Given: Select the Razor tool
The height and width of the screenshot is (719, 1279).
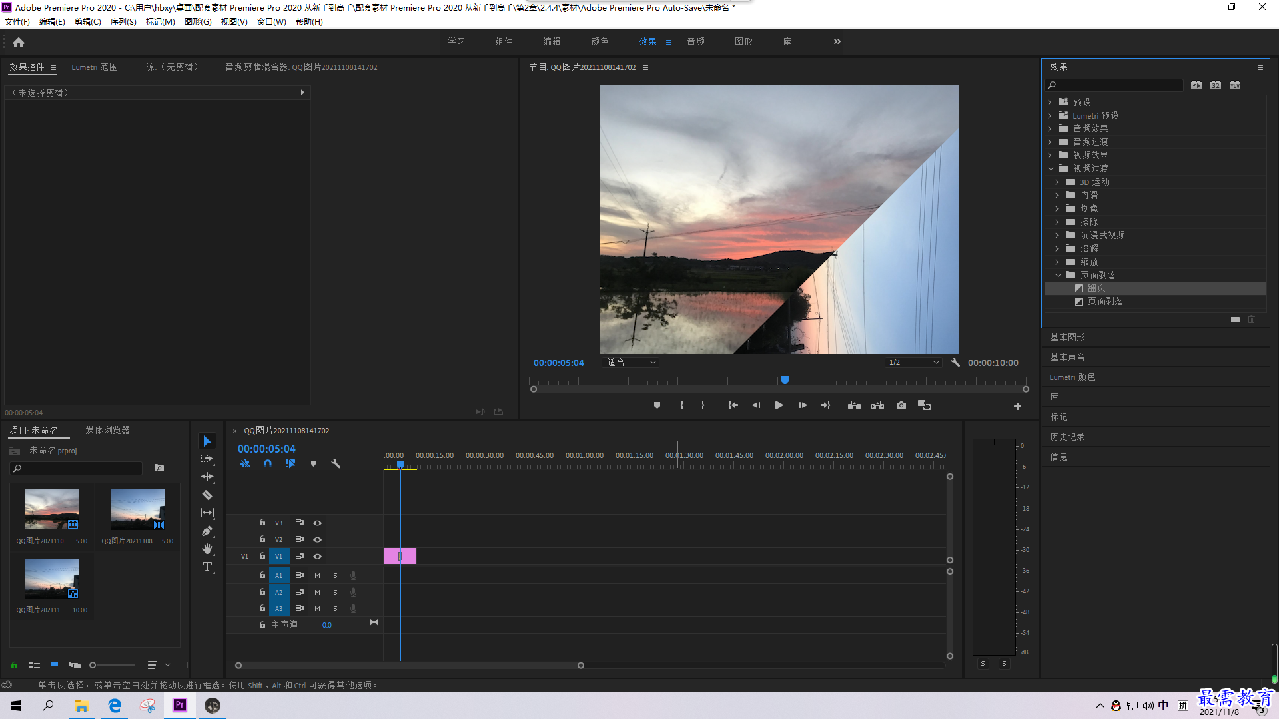Looking at the screenshot, I should pyautogui.click(x=207, y=495).
